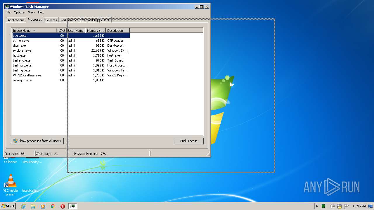Click CPU Usage: 1% status entry
This screenshot has width=374, height=210.
(54, 154)
